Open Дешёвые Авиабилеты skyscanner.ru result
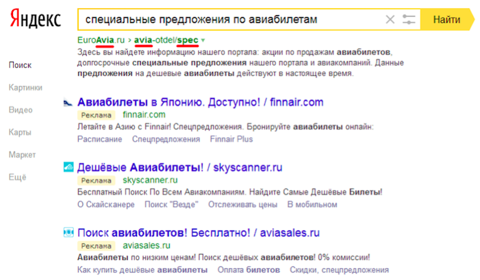Image resolution: width=480 pixels, height=280 pixels. [180, 168]
